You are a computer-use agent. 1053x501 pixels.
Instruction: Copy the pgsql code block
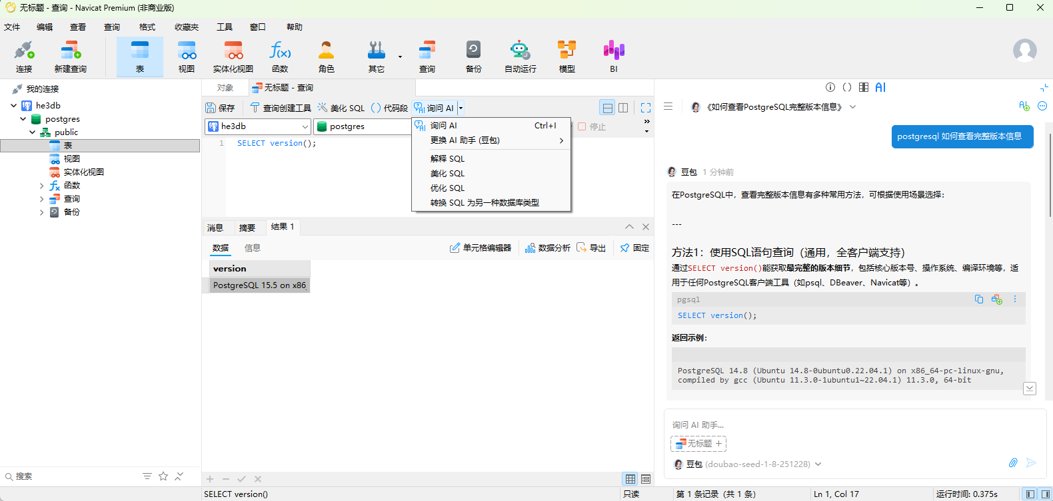pyautogui.click(x=979, y=299)
